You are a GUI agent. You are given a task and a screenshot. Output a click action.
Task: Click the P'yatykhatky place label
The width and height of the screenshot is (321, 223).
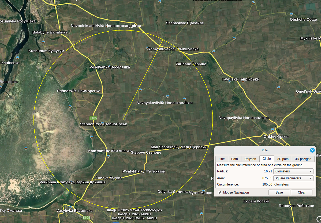click(x=144, y=171)
